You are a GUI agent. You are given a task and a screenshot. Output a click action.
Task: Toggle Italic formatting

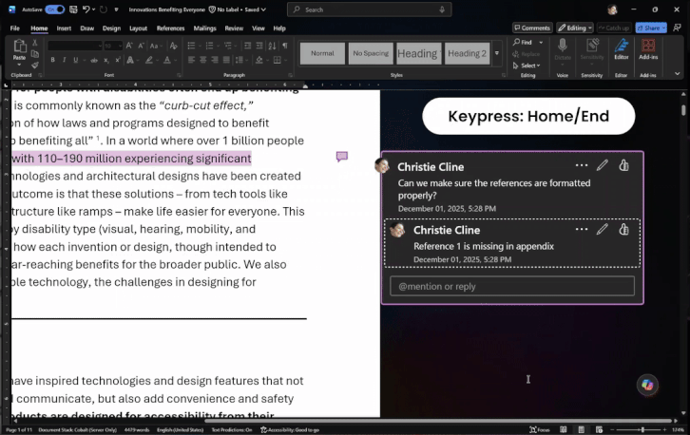tap(65, 60)
